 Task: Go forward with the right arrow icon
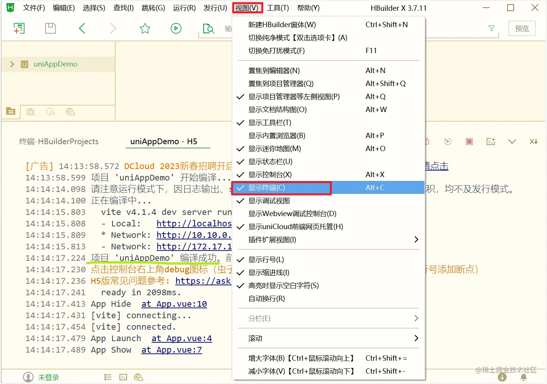[x=113, y=28]
